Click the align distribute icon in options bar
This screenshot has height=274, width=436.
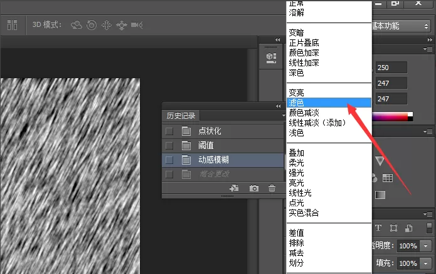pos(12,25)
